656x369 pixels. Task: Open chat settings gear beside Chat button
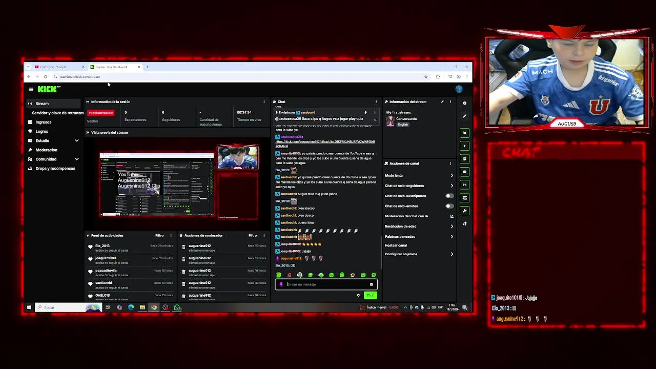click(358, 295)
